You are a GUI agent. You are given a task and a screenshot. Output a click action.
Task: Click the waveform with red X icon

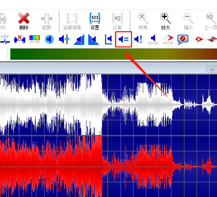pos(20,39)
